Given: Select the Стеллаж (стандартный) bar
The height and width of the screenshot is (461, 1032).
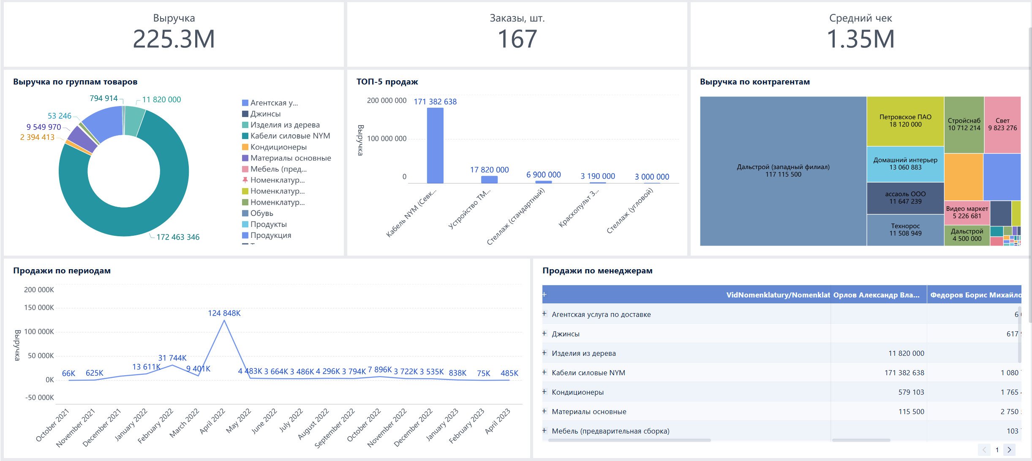Looking at the screenshot, I should click(544, 182).
